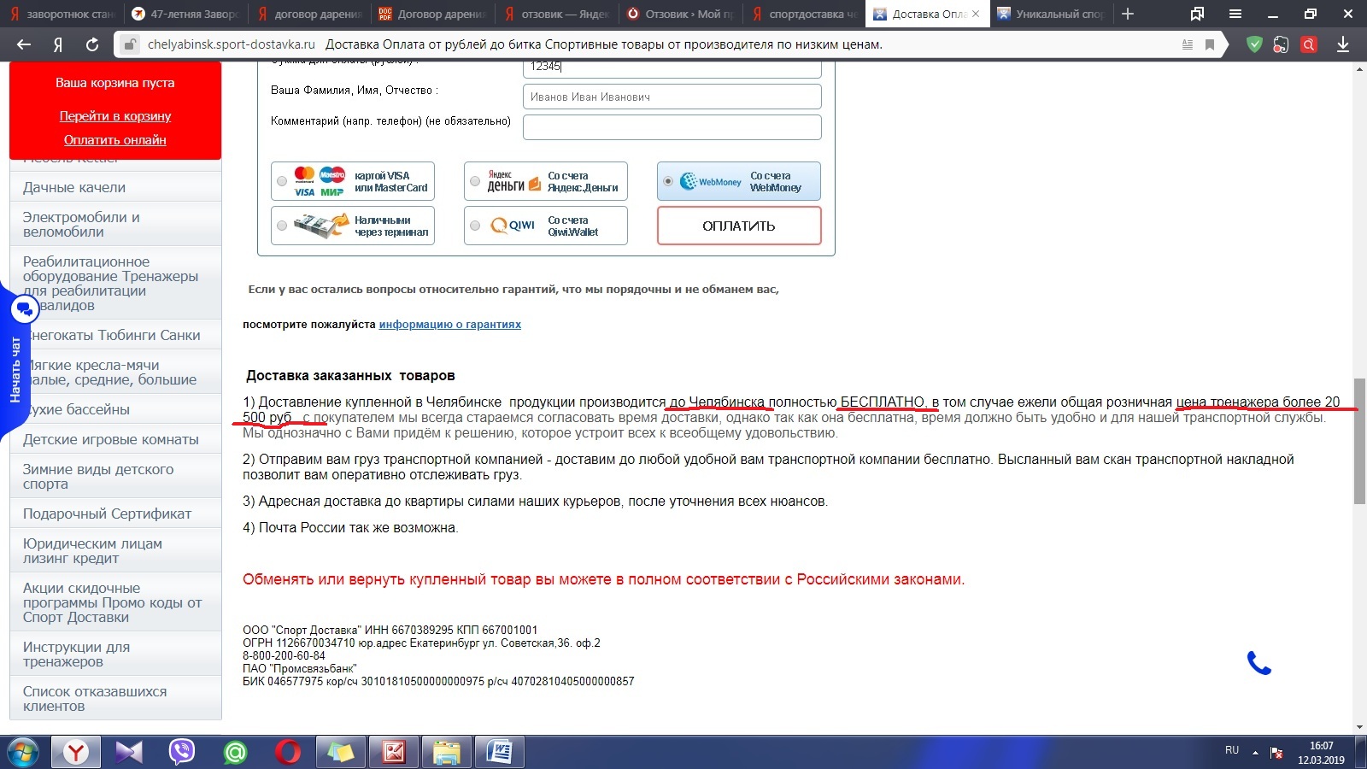
Task: Follow the 'Оплатить онлайн' link
Action: pos(115,140)
